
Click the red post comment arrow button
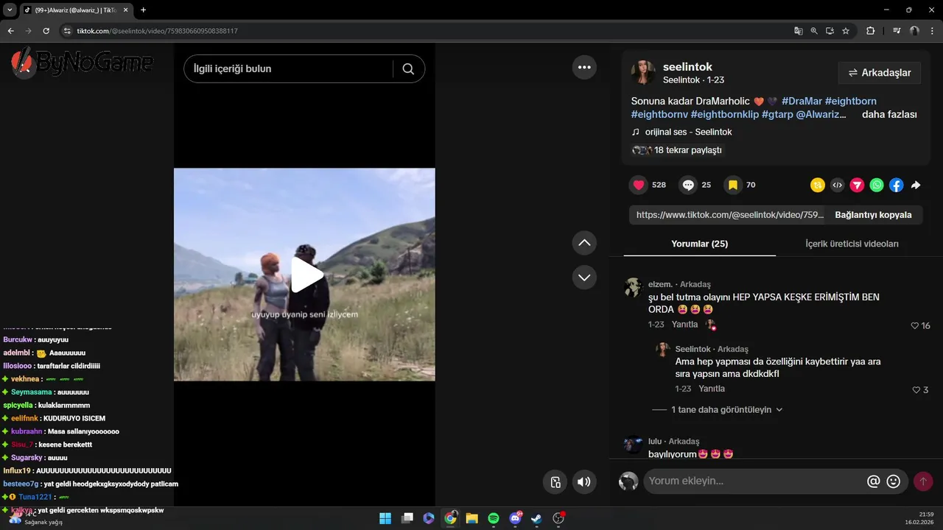point(923,481)
